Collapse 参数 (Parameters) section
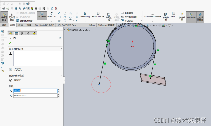 pyautogui.click(x=62, y=86)
